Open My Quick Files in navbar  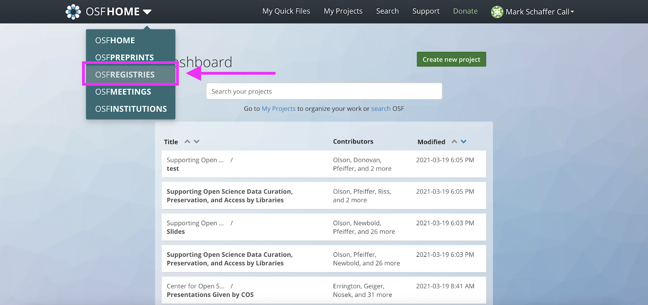point(286,11)
